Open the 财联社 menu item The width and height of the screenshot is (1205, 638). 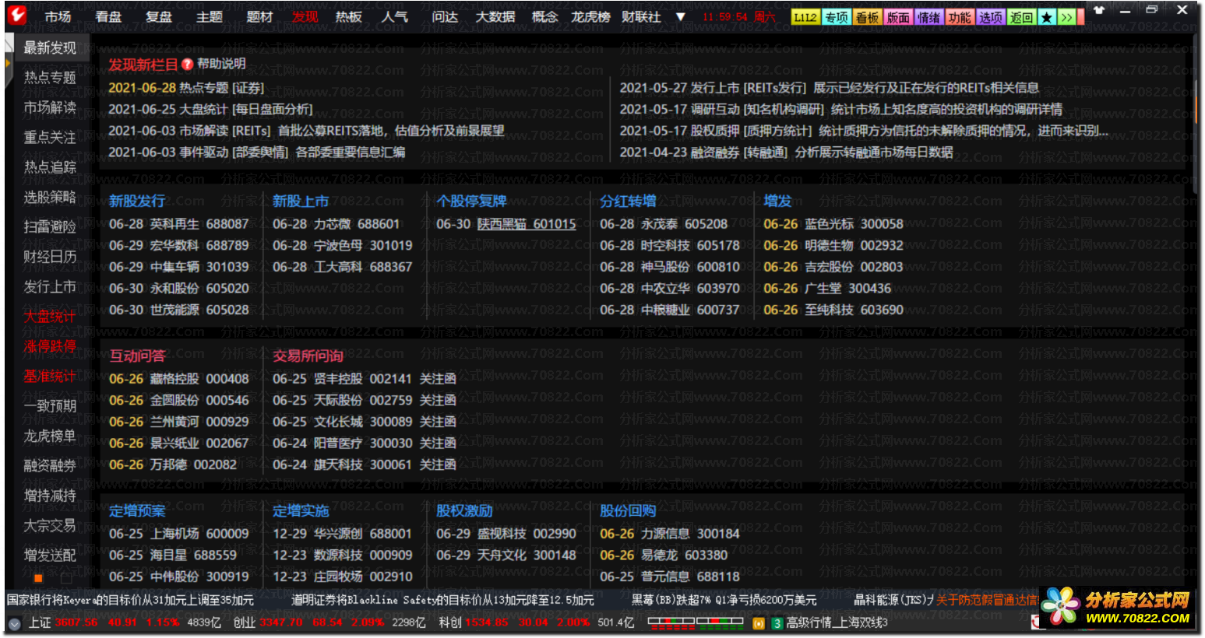[x=641, y=16]
